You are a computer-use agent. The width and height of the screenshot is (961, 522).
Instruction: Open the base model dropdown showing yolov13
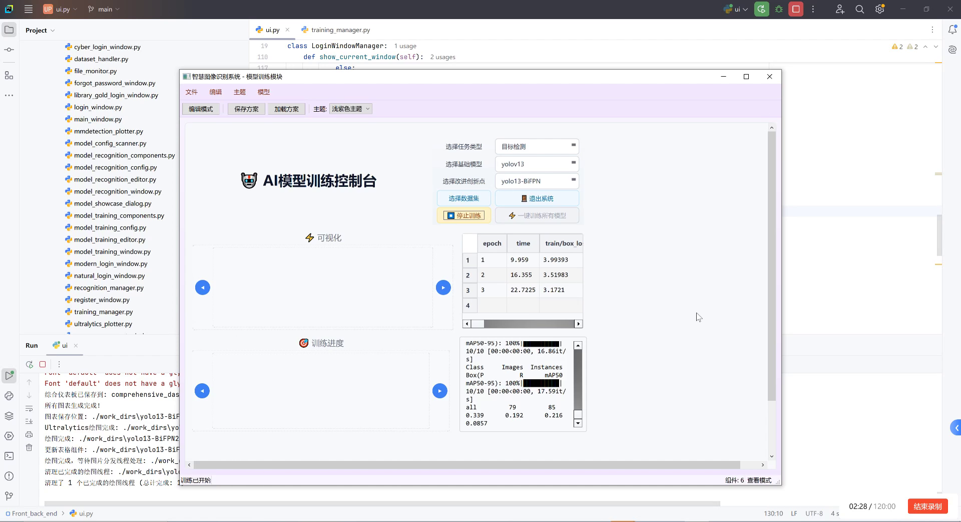(x=537, y=164)
